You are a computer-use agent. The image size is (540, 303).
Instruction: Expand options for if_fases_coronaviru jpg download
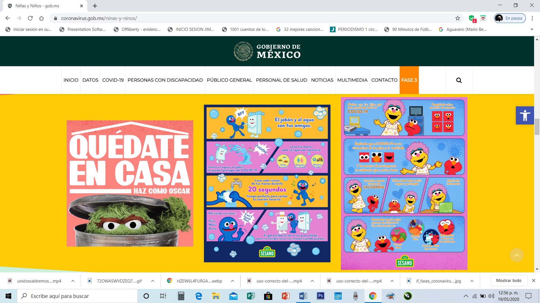[472, 281]
